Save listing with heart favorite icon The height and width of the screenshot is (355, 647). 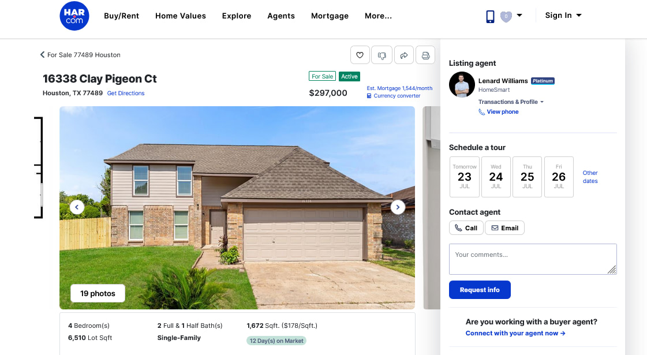(x=360, y=55)
